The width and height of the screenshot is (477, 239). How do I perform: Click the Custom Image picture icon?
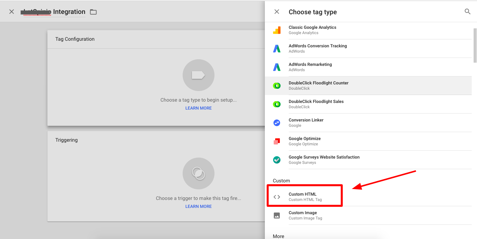pyautogui.click(x=277, y=215)
